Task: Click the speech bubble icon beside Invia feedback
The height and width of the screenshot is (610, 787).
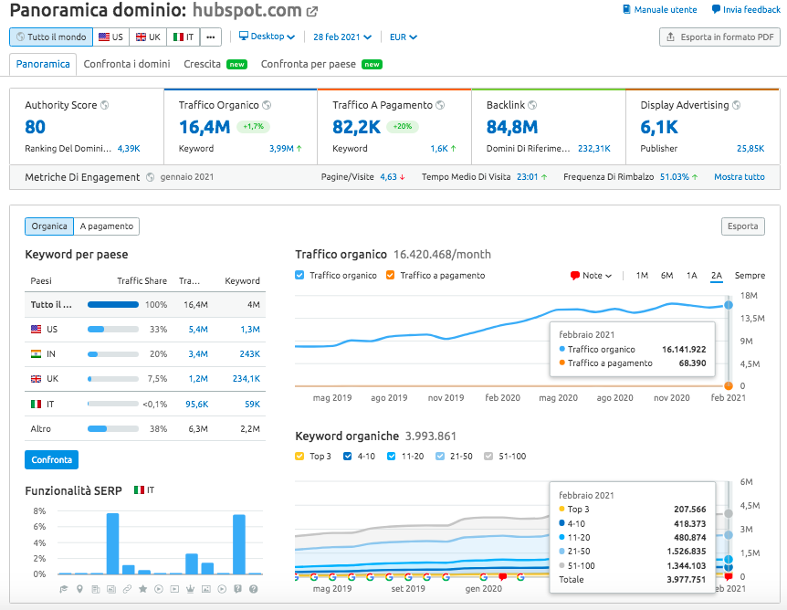Action: click(x=716, y=9)
